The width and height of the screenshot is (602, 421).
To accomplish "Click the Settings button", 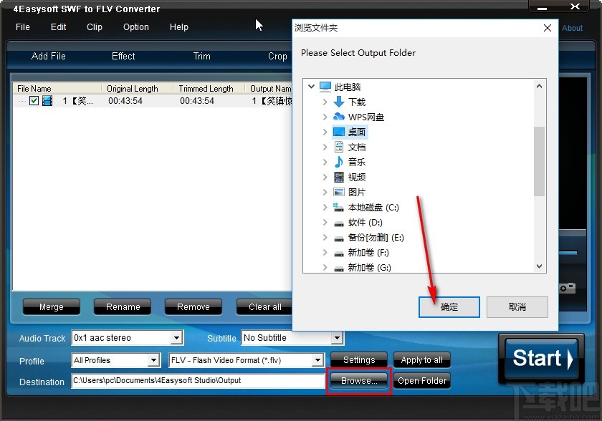I will pos(358,360).
